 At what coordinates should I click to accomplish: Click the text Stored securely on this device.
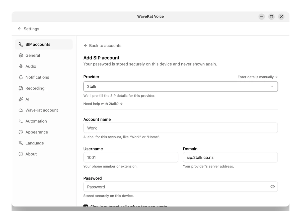click(x=109, y=196)
